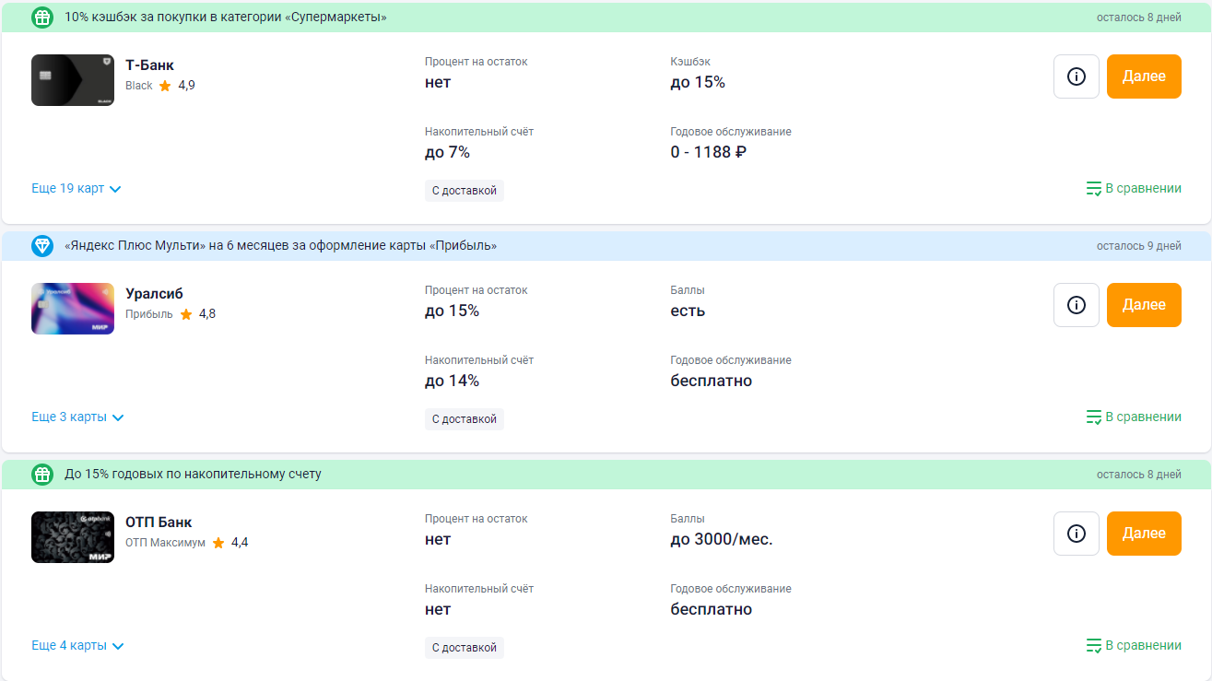
Task: Open the Т-Банк Black card thumbnail
Action: click(x=73, y=80)
